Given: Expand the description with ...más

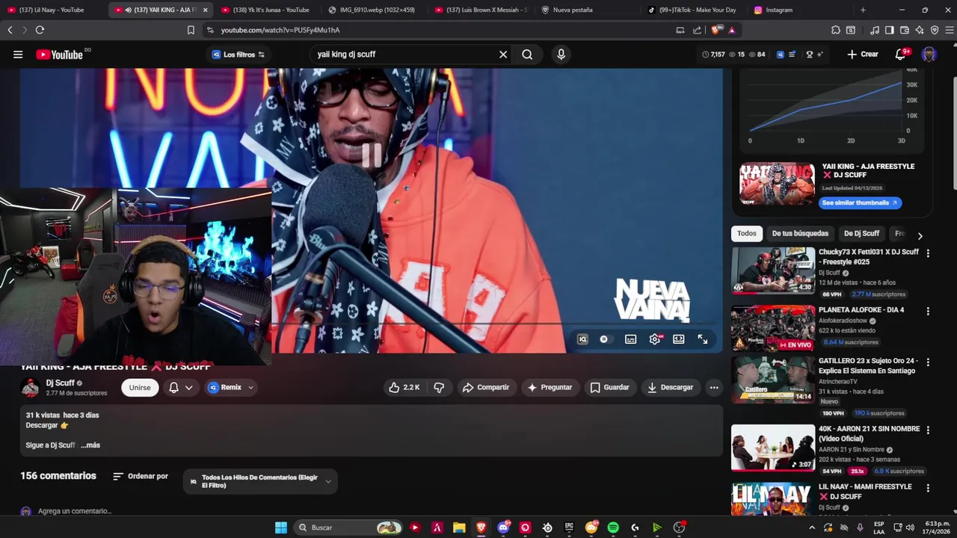Looking at the screenshot, I should click(90, 445).
